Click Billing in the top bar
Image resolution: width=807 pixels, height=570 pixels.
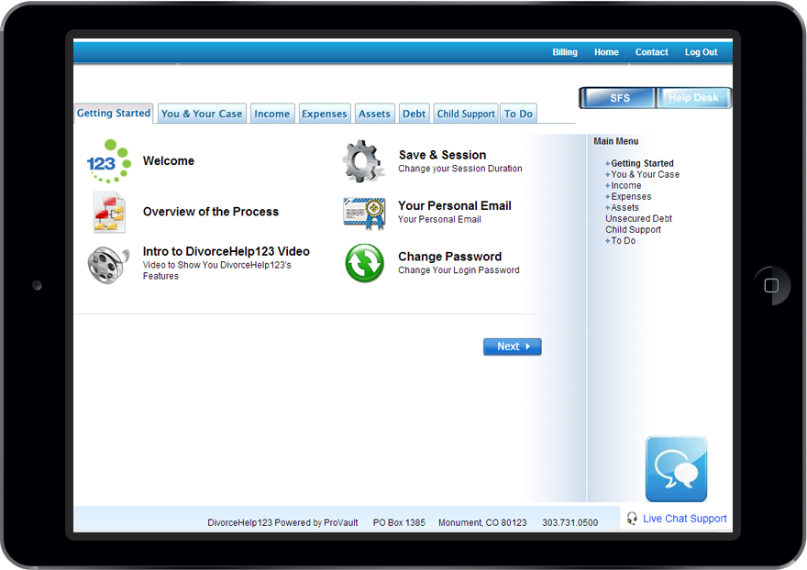click(x=565, y=52)
